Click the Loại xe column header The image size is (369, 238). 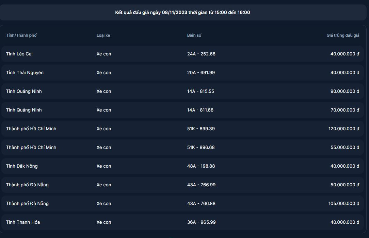[103, 35]
